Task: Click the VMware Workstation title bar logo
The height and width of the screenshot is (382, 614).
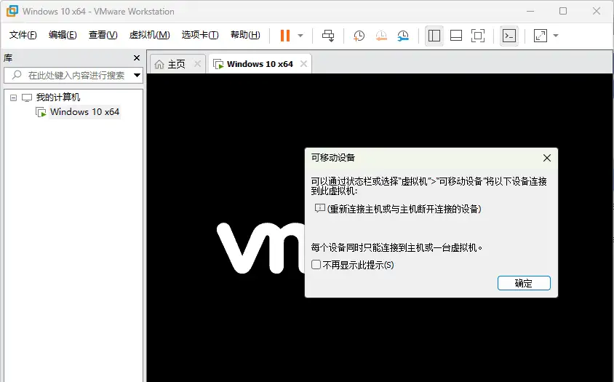Action: [x=12, y=11]
